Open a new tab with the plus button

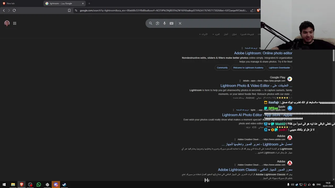[89, 3]
